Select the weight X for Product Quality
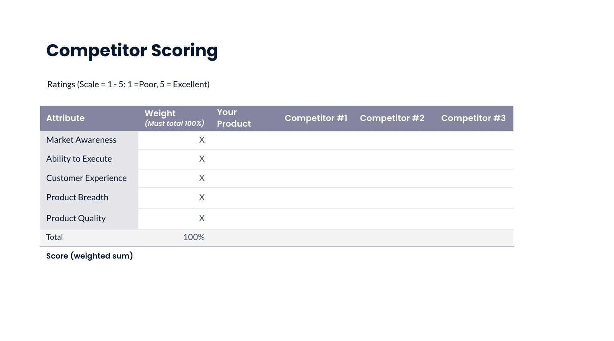This screenshot has width=614, height=341. [x=202, y=218]
